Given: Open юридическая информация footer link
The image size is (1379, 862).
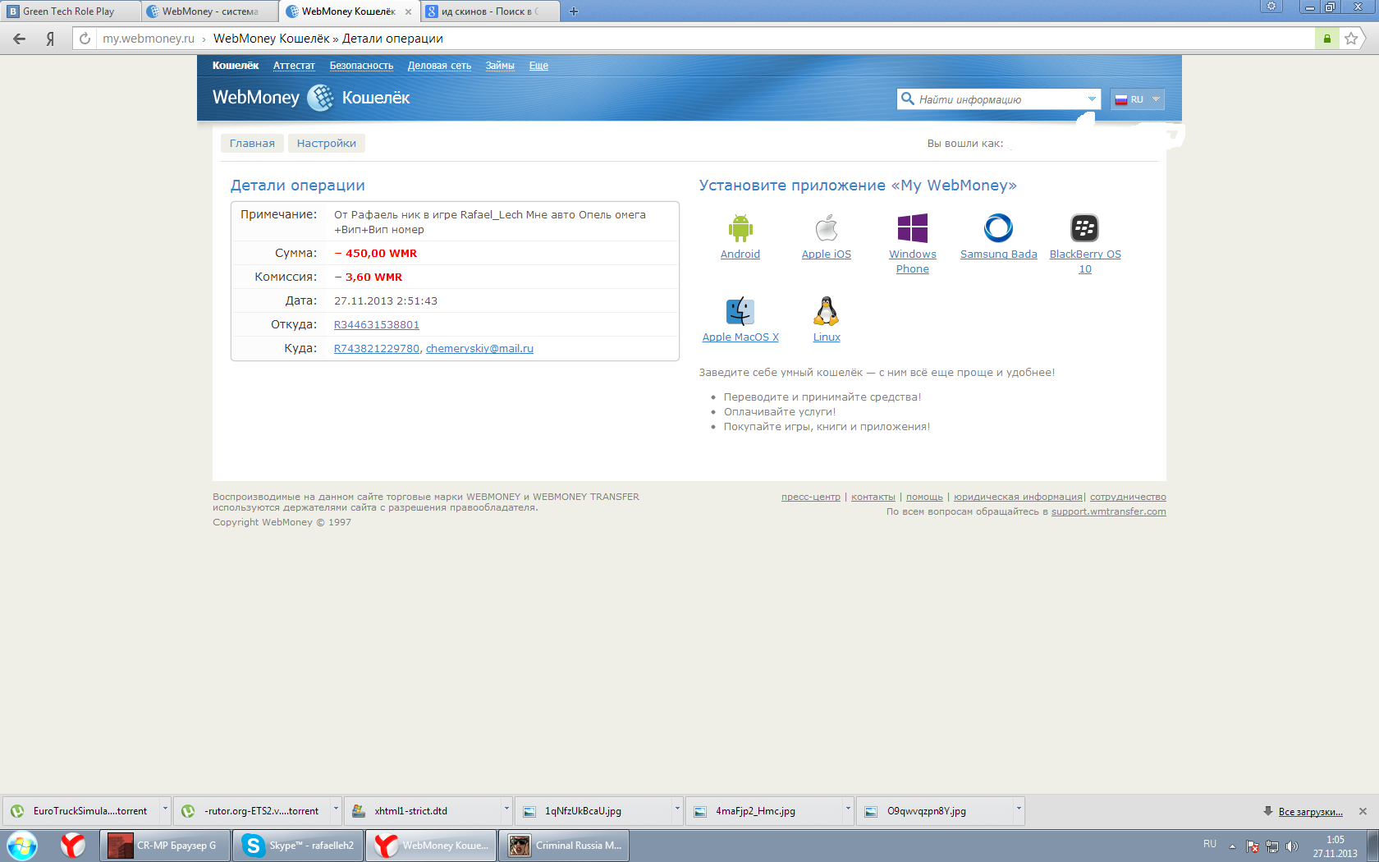Looking at the screenshot, I should coord(1018,497).
